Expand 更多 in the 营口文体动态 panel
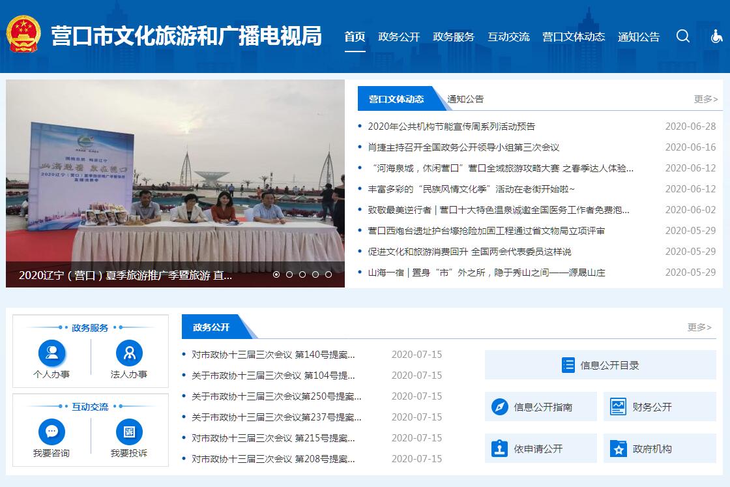The width and height of the screenshot is (730, 487). [705, 99]
